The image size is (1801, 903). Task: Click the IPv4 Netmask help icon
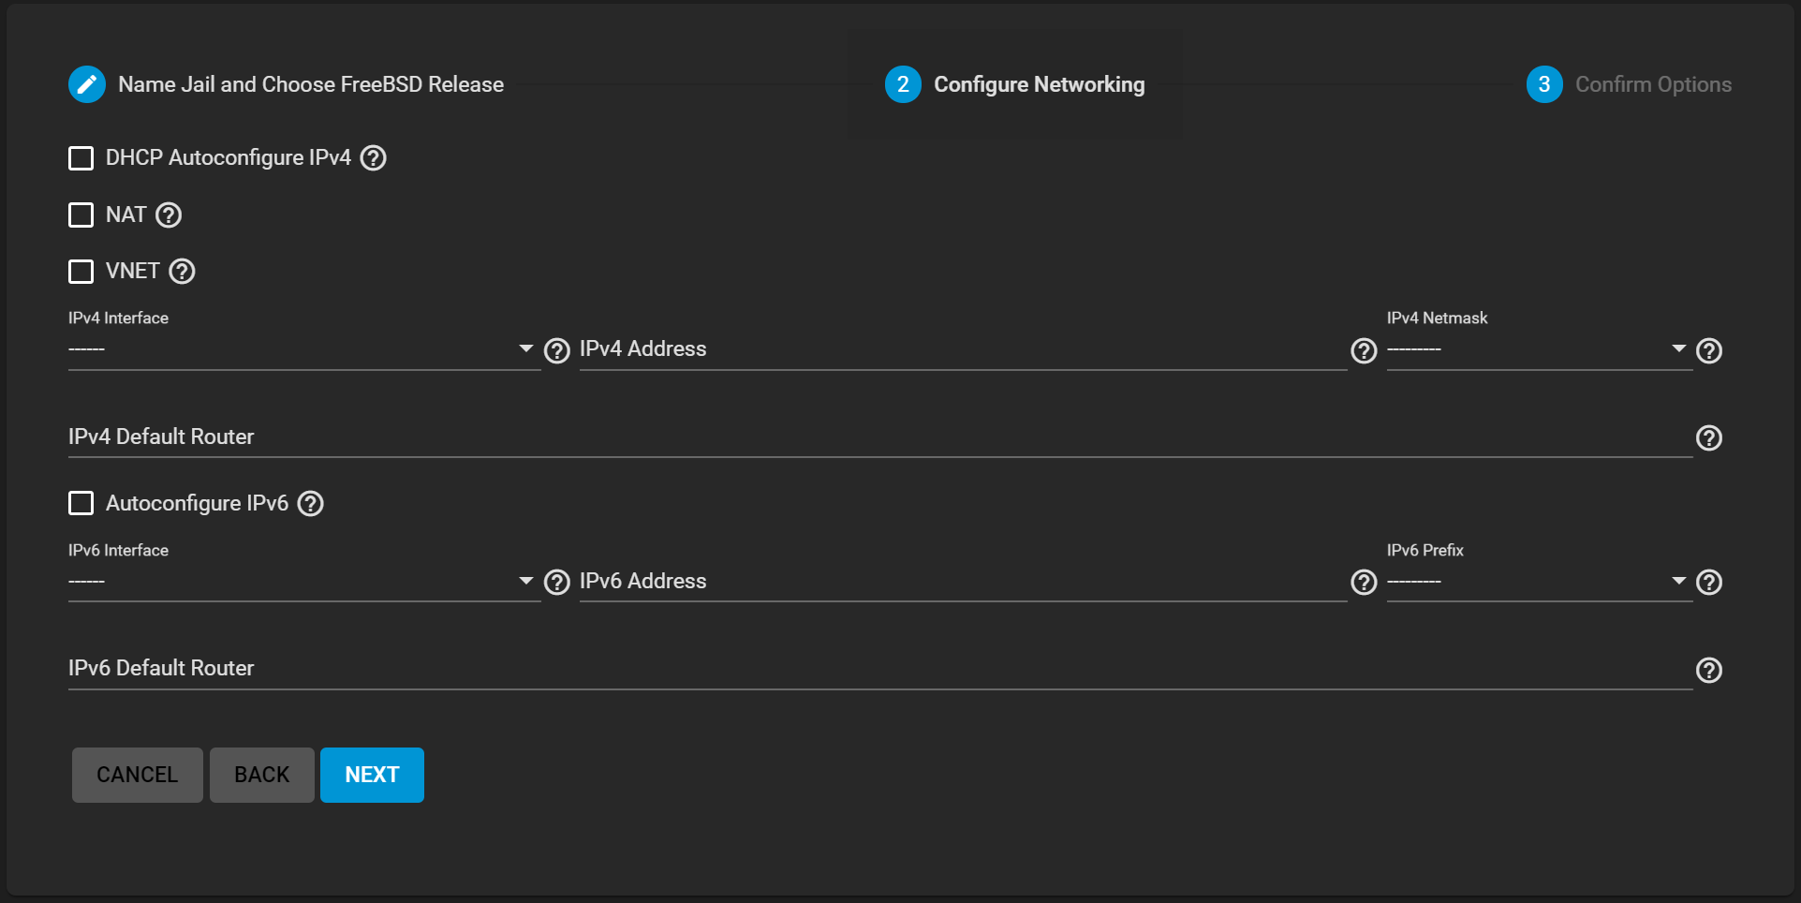[1709, 350]
